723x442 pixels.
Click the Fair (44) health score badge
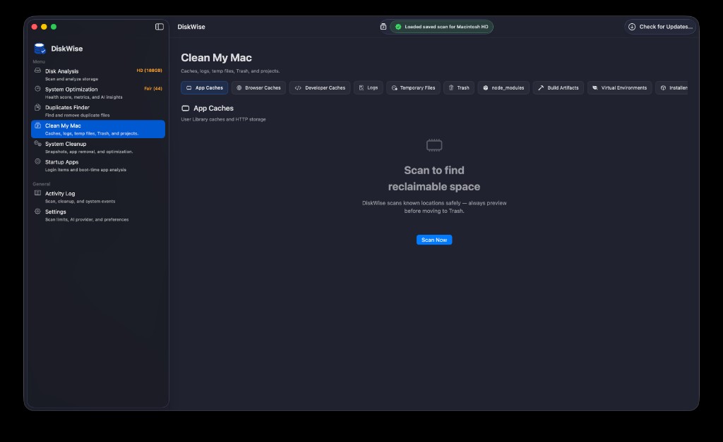coord(153,88)
